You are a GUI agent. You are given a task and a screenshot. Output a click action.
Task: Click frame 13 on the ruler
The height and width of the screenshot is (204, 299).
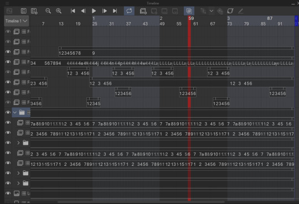point(61,24)
